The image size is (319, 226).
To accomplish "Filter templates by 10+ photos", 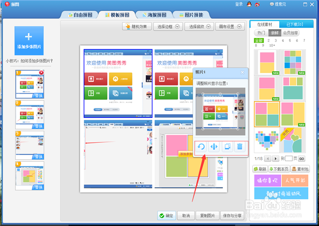I will [x=272, y=45].
